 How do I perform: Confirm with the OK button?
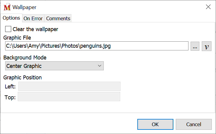pos(155,124)
